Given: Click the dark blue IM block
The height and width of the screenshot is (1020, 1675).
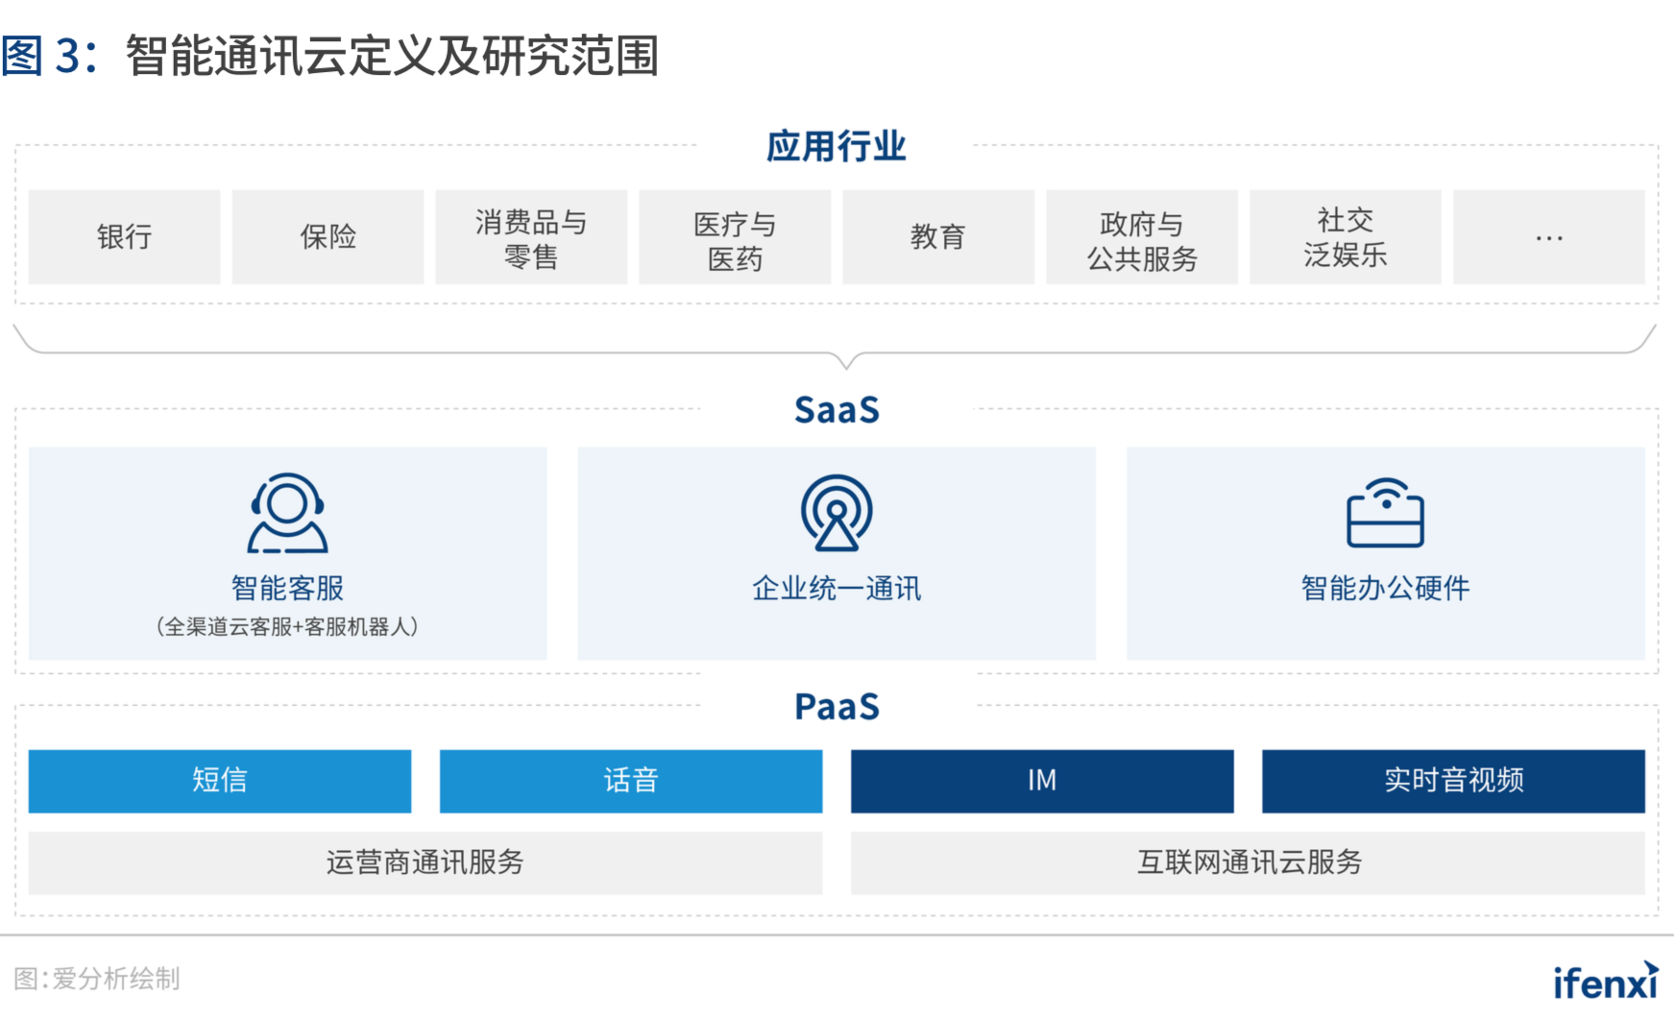Looking at the screenshot, I should tap(1042, 781).
